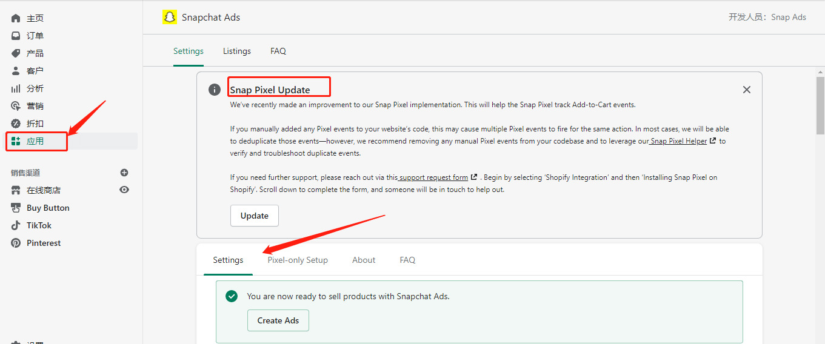Click 产品 label in sidebar
This screenshot has width=825, height=344.
coord(35,53)
